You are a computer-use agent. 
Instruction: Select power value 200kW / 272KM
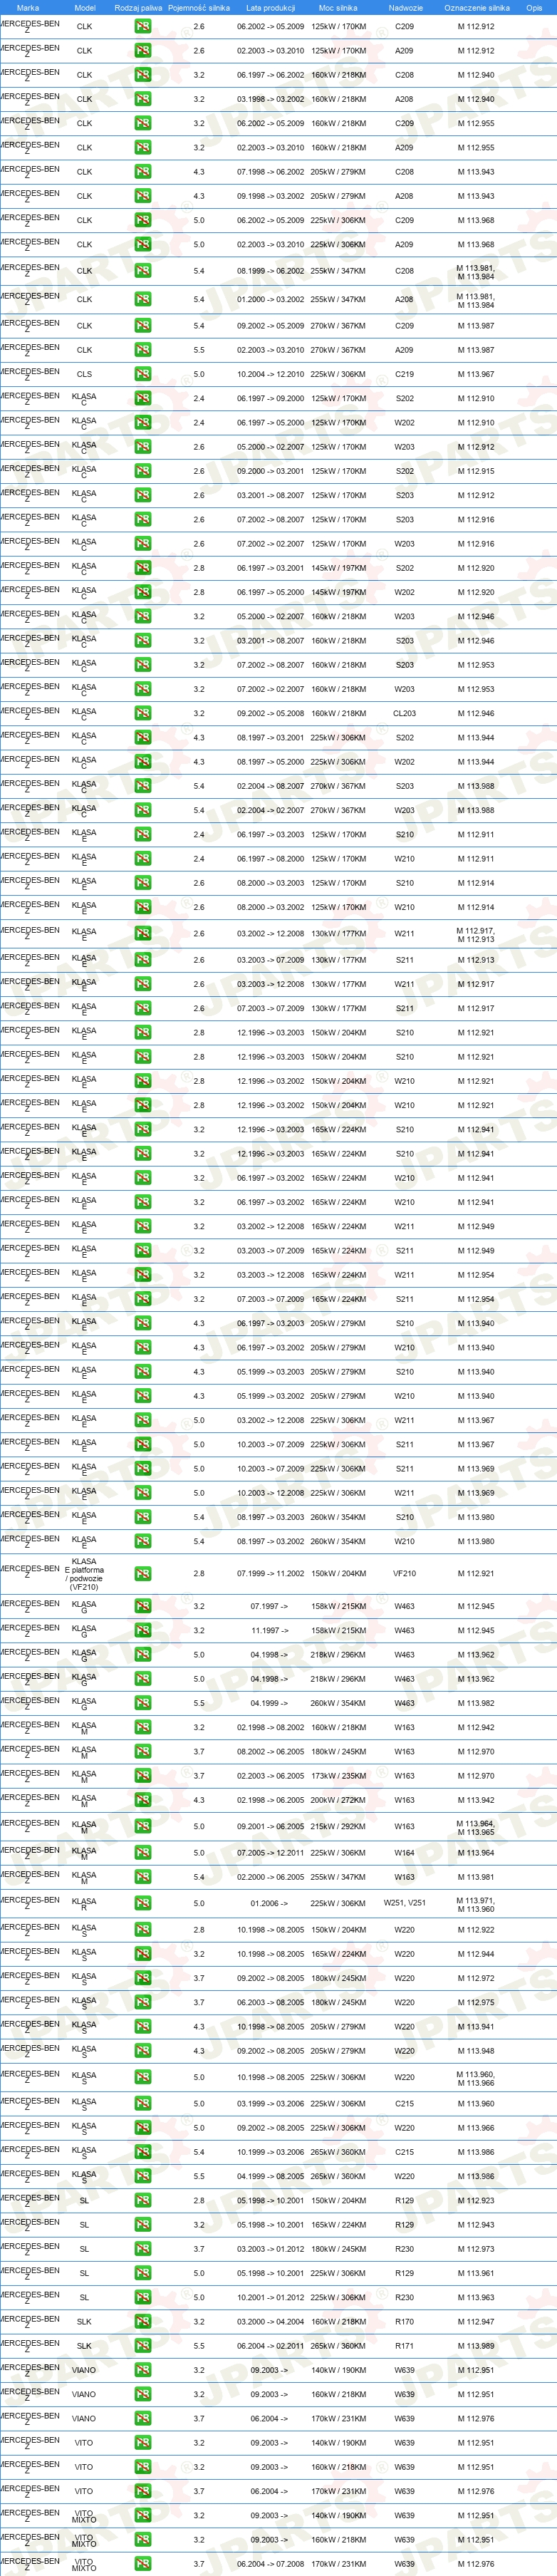pyautogui.click(x=338, y=1800)
